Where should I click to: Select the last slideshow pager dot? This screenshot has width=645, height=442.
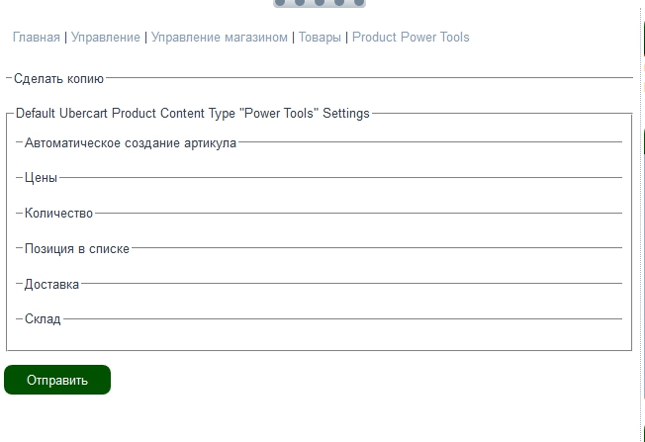coord(359,2)
